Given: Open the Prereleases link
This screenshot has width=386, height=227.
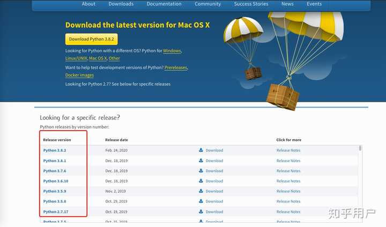Looking at the screenshot, I should click(x=176, y=67).
